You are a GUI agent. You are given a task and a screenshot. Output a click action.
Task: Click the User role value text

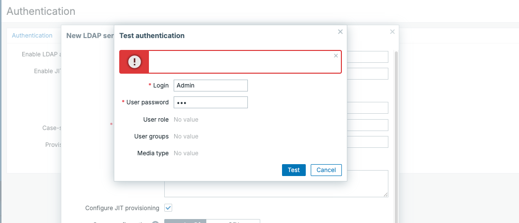(x=186, y=120)
